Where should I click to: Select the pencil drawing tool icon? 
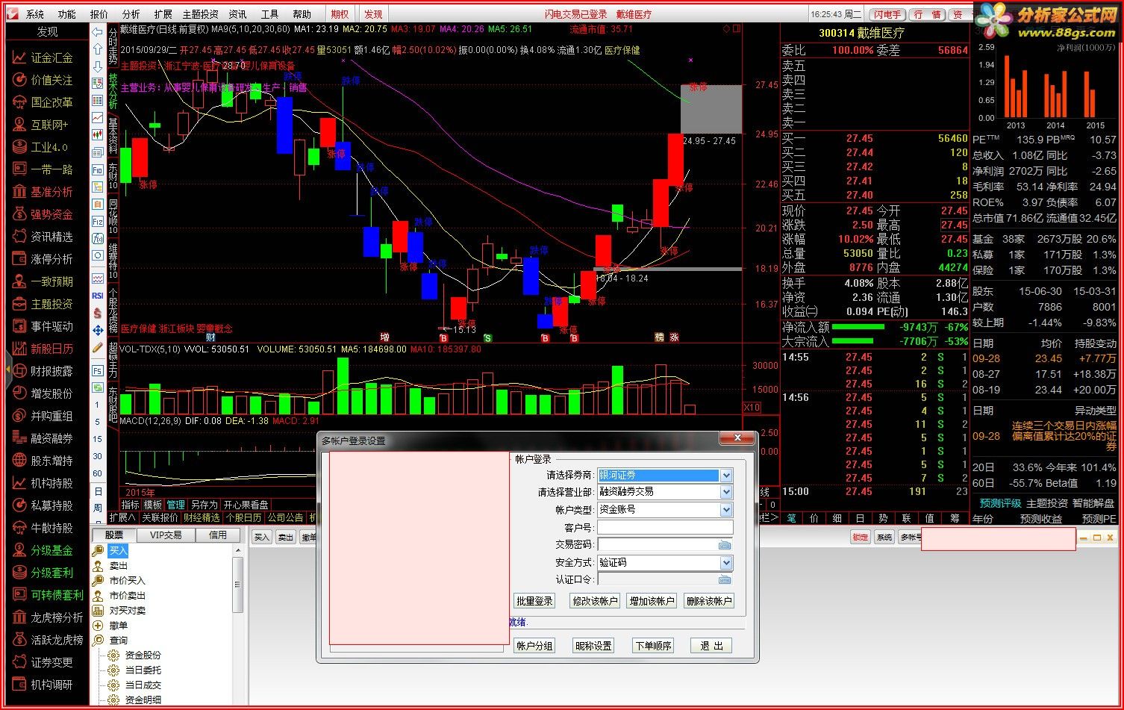coord(98,347)
